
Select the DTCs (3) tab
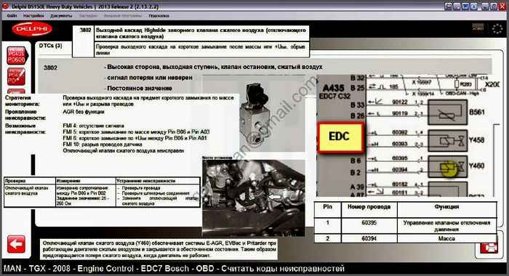51,46
